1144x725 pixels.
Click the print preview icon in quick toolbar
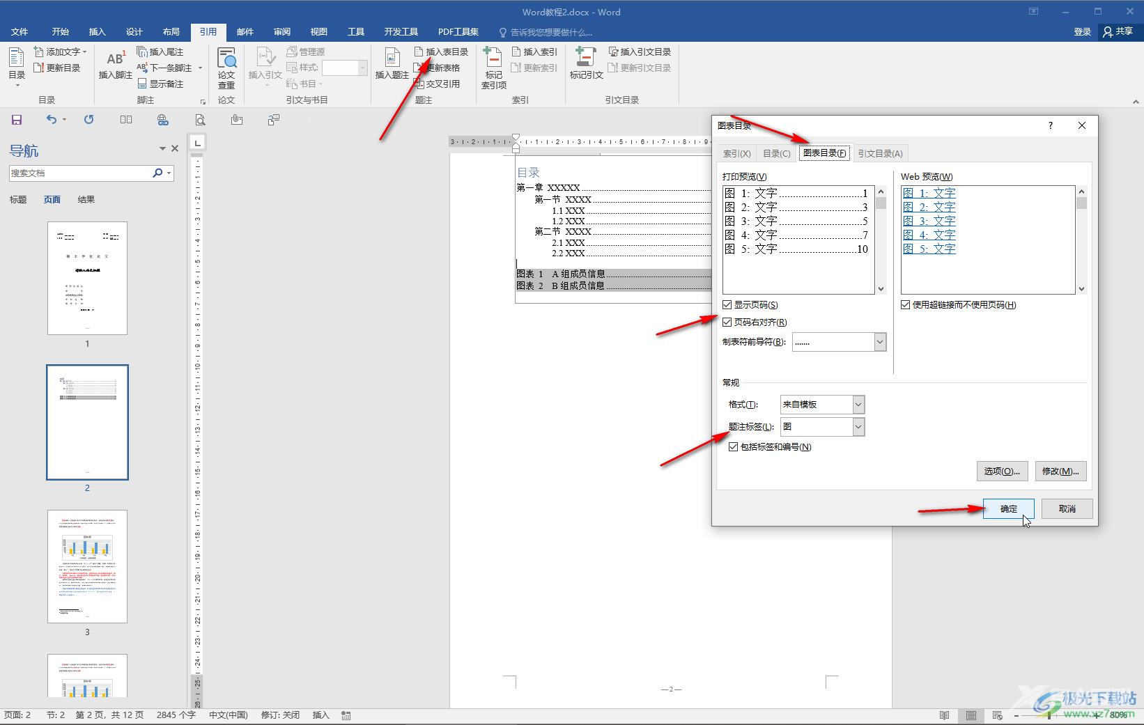pos(200,120)
